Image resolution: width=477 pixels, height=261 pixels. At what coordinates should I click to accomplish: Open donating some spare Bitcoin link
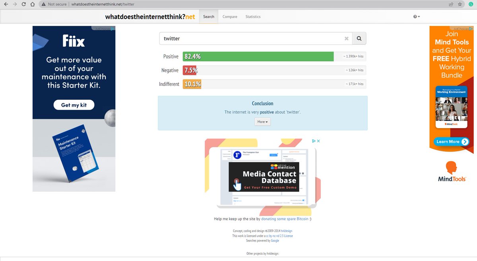coord(285,219)
